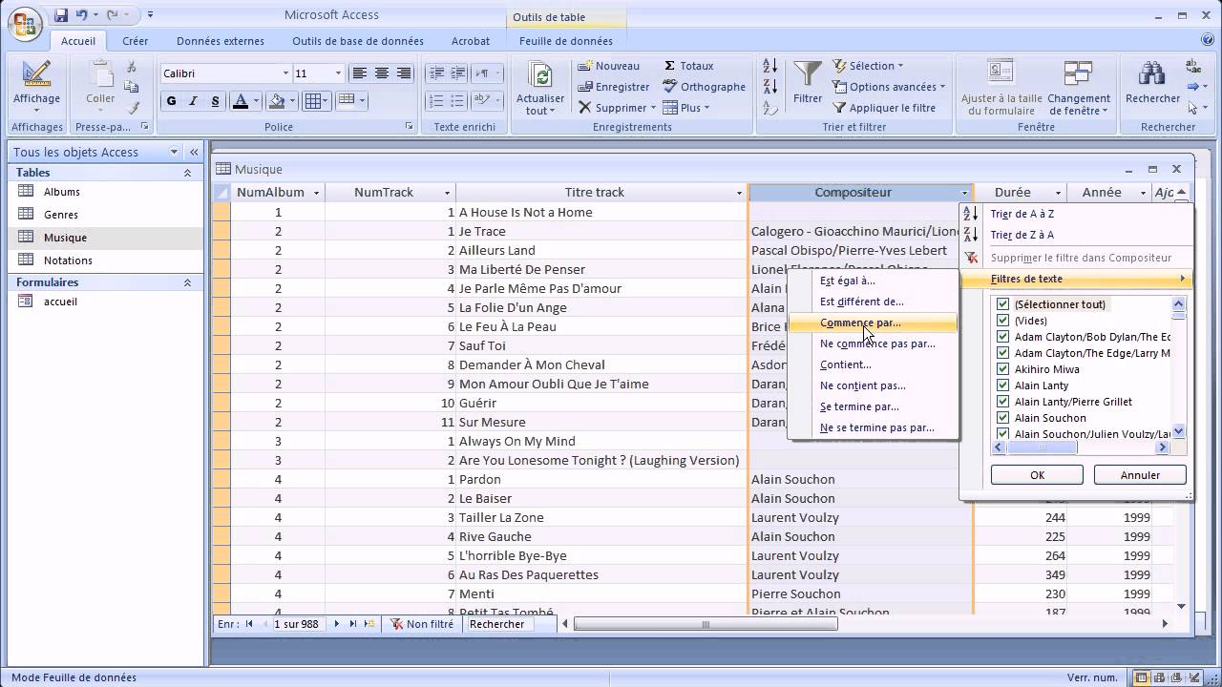Click the fill color paint bucket swatch
Screen dimensions: 1222x687
[x=277, y=101]
